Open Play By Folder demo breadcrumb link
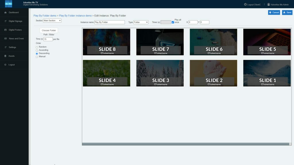The height and width of the screenshot is (165, 294). (45, 15)
